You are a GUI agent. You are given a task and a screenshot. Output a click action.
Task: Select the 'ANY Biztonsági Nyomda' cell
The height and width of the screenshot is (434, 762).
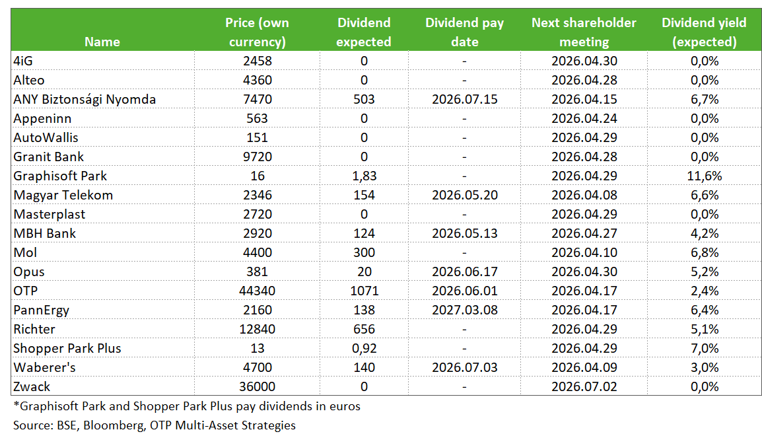[102, 99]
